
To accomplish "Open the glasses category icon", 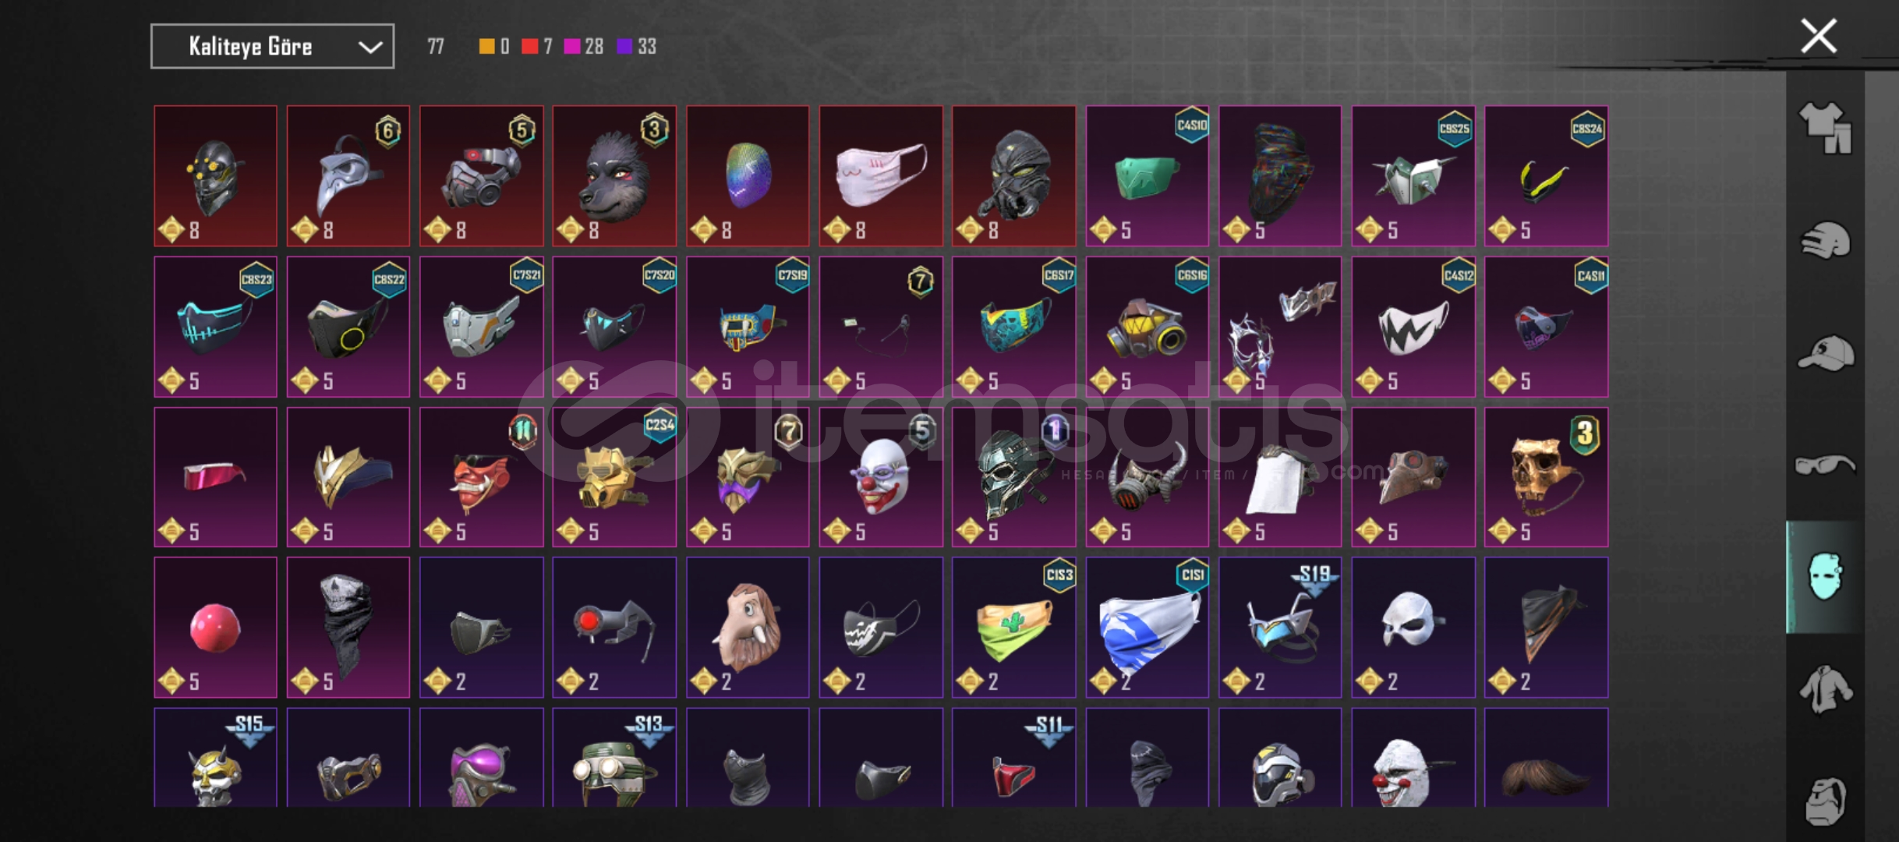I will pyautogui.click(x=1825, y=465).
